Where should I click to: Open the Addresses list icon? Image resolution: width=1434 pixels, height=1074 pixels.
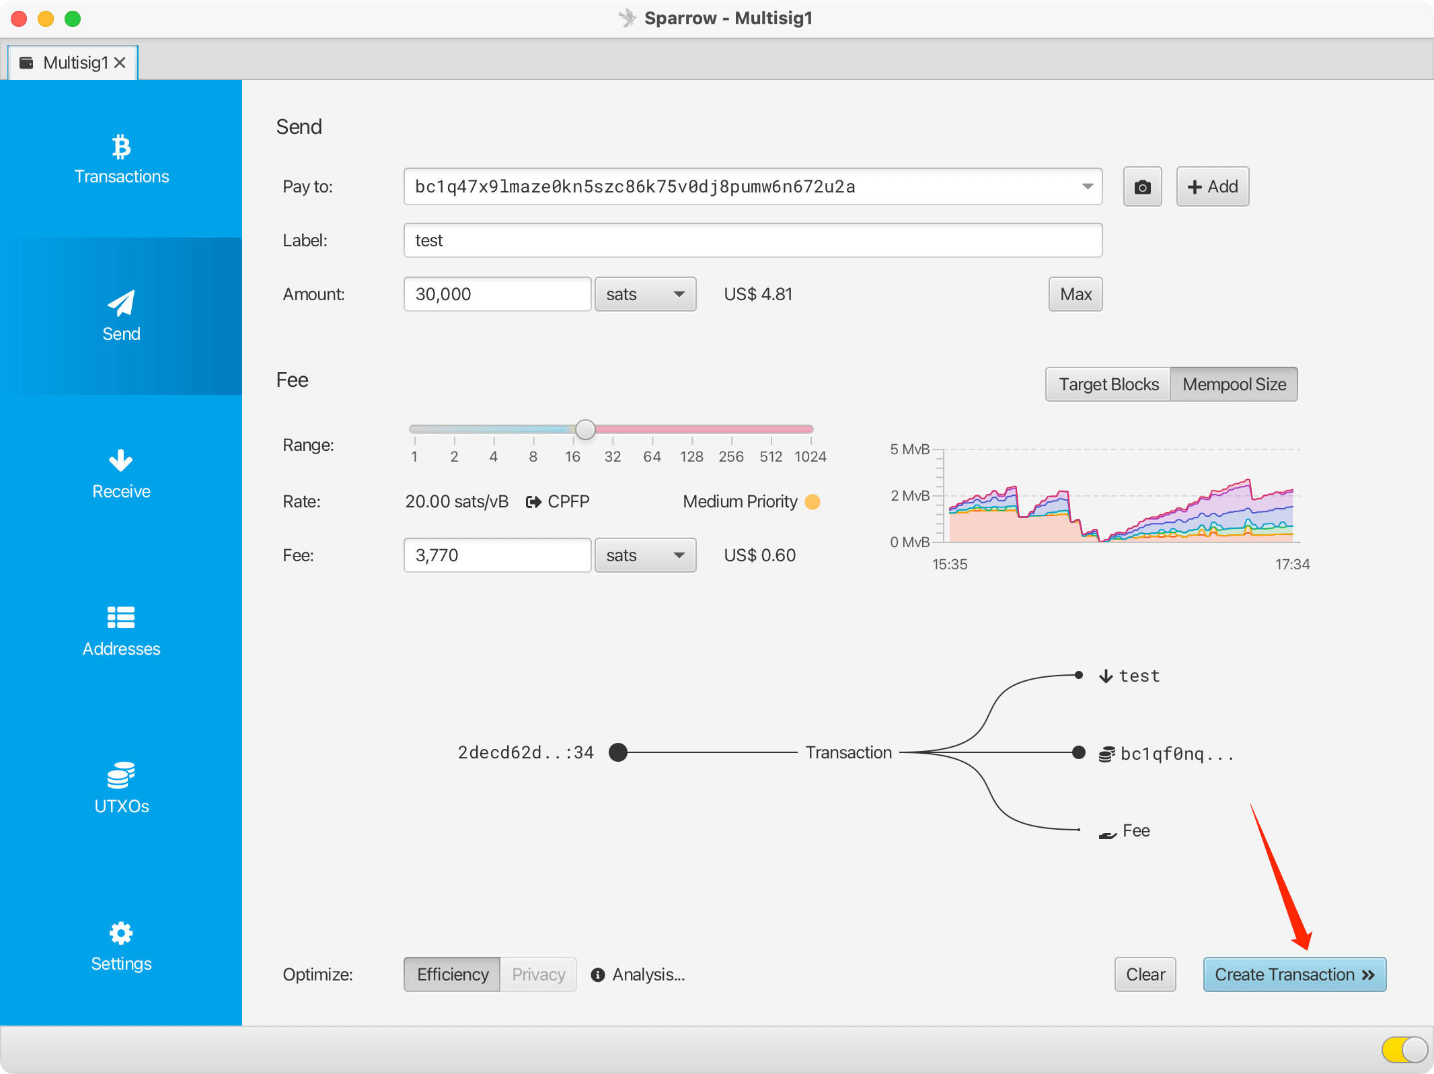pyautogui.click(x=121, y=618)
